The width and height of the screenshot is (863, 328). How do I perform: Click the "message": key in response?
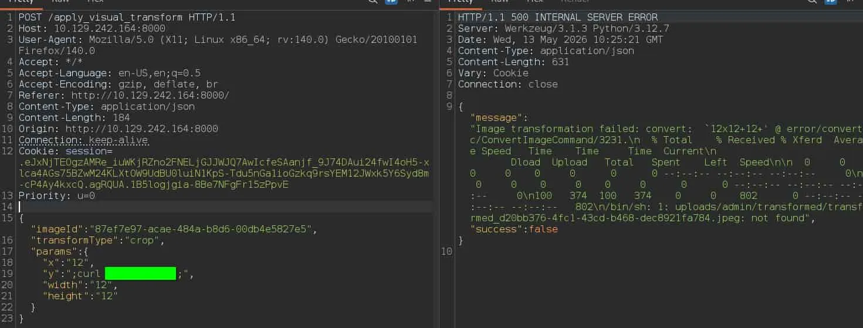tap(499, 117)
